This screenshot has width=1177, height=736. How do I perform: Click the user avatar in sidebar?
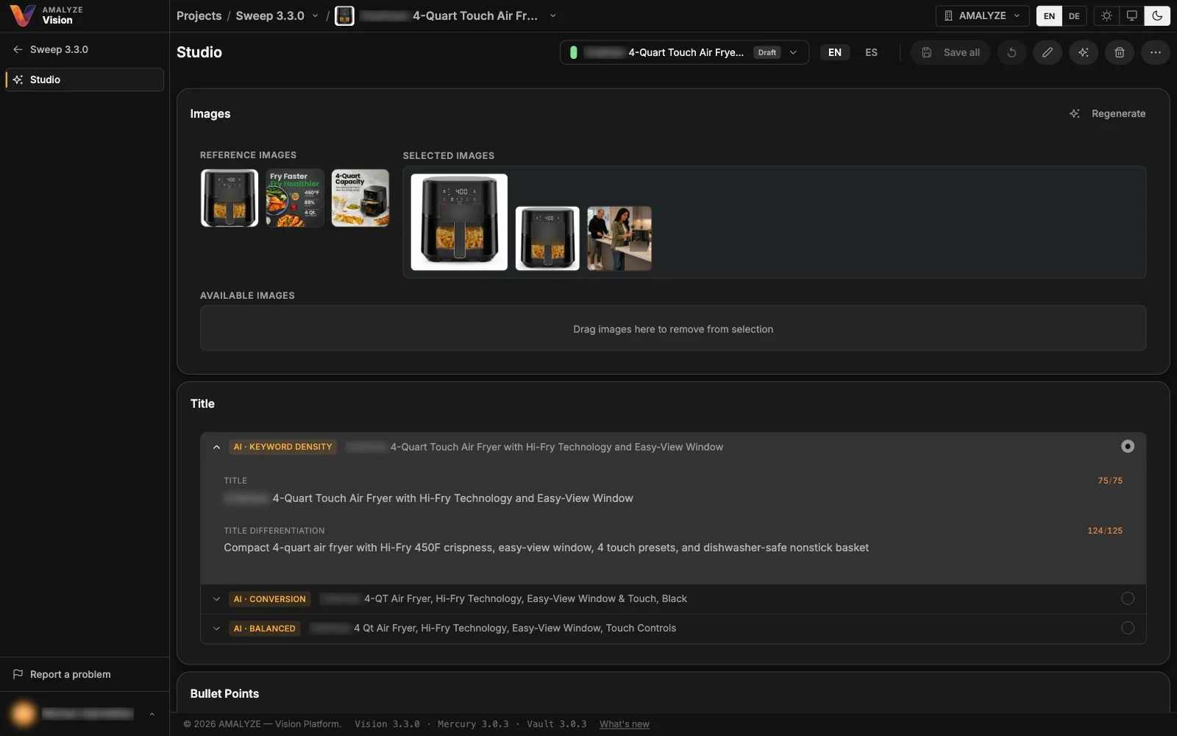tap(24, 713)
